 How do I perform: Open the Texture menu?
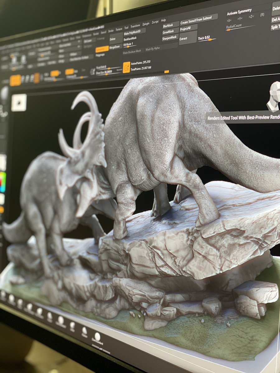[x=119, y=29]
